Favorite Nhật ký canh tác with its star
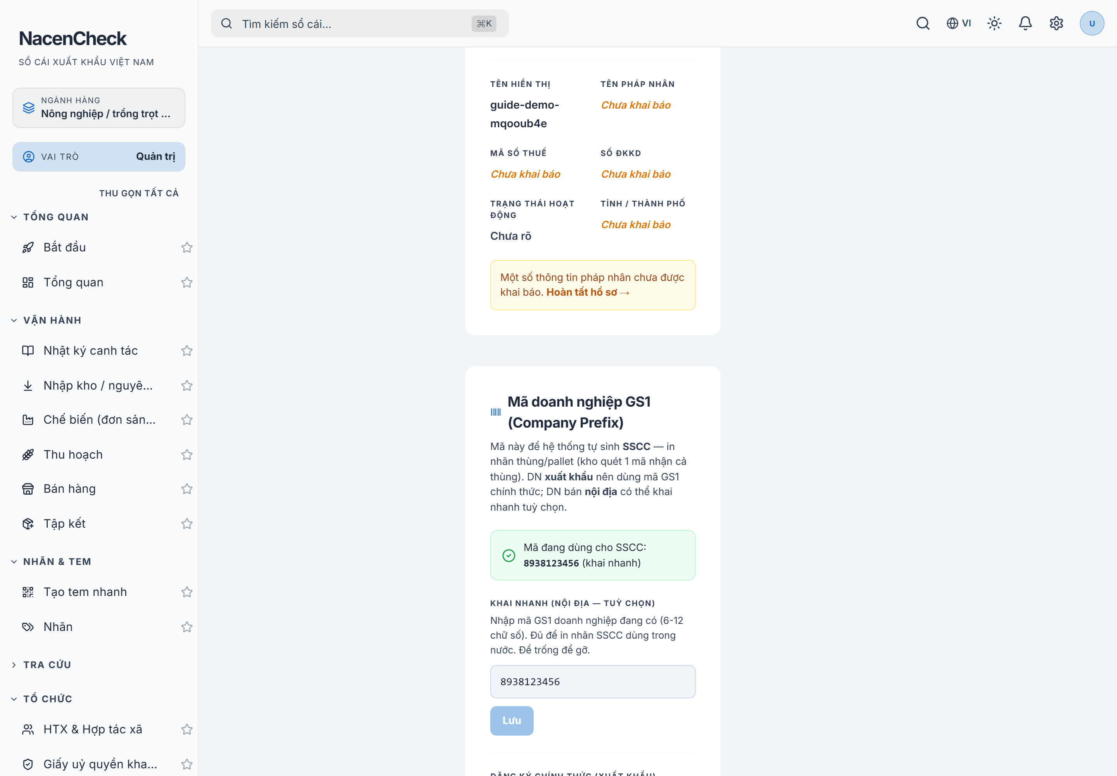 (x=187, y=351)
